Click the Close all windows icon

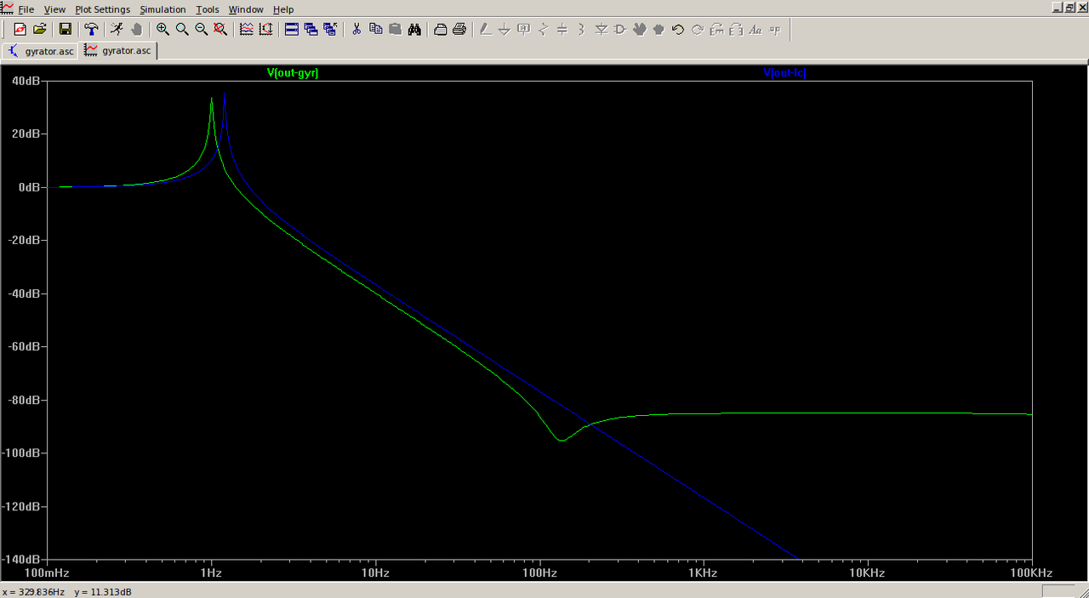point(330,29)
